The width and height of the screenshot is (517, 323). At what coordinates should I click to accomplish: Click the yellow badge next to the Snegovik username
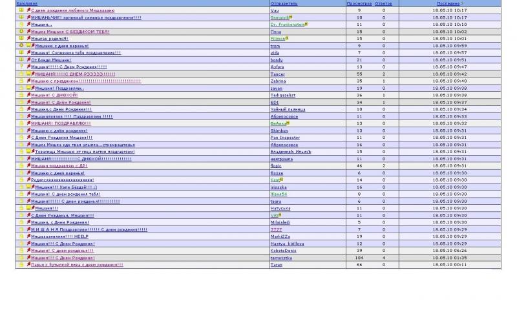click(290, 17)
